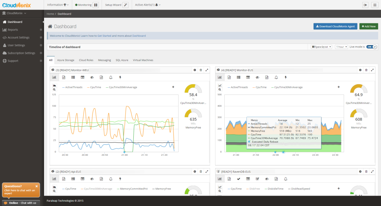The image size is (381, 206).
Task: Select the Virtual Machines tab
Action: [x=143, y=60]
